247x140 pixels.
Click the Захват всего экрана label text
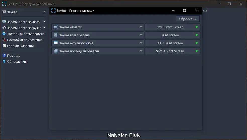pos(74,35)
